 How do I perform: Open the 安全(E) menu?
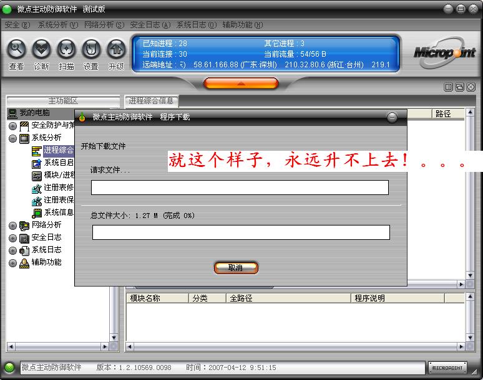click(17, 25)
